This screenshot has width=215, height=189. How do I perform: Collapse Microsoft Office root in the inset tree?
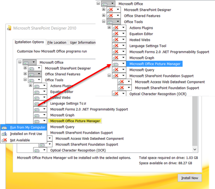[x=98, y=3]
